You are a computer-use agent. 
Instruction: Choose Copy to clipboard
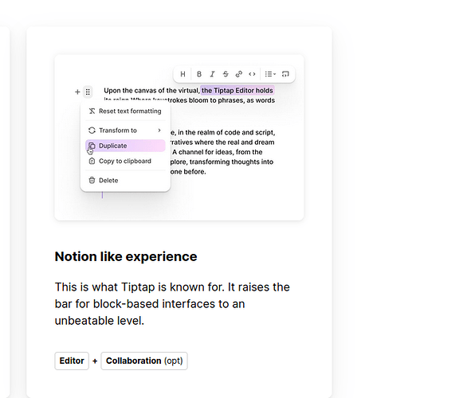125,161
